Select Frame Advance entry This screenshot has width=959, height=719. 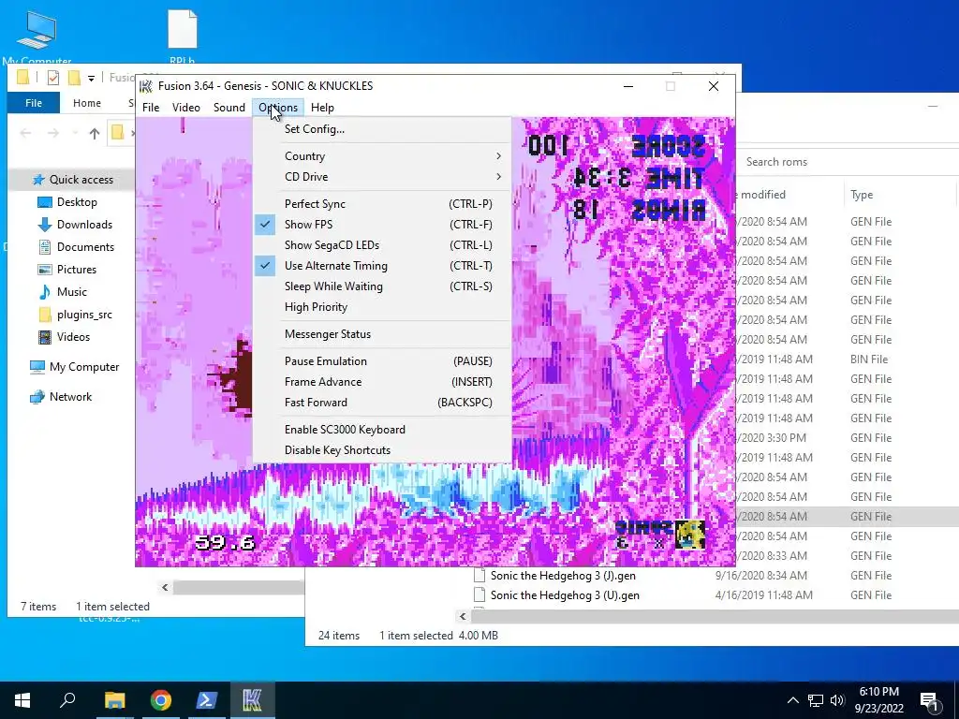tap(382, 382)
